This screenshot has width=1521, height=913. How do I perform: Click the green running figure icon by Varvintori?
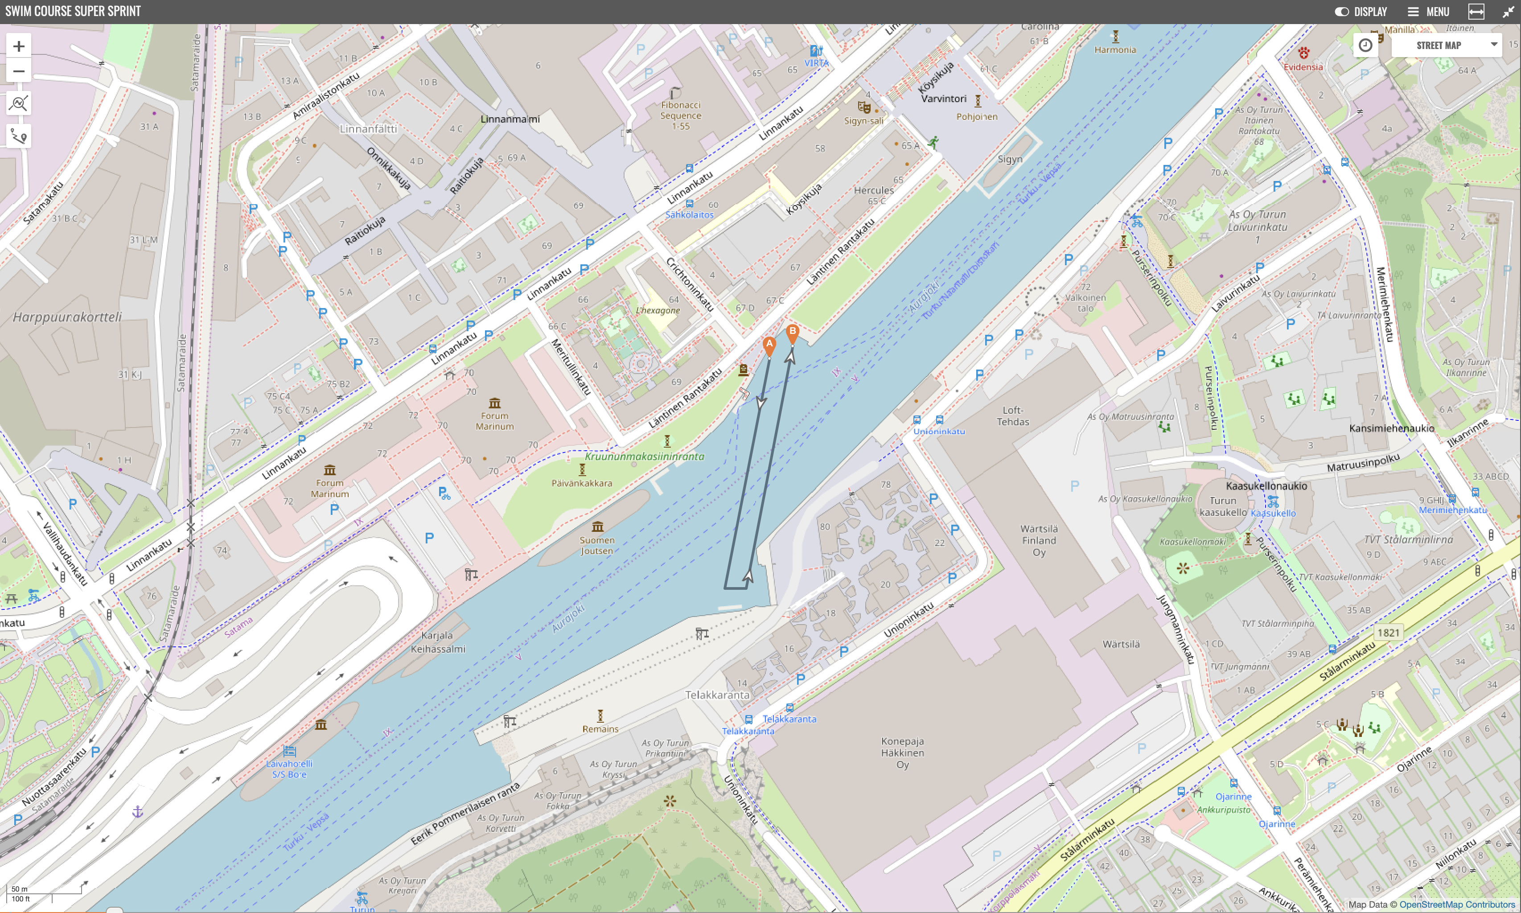coord(933,143)
